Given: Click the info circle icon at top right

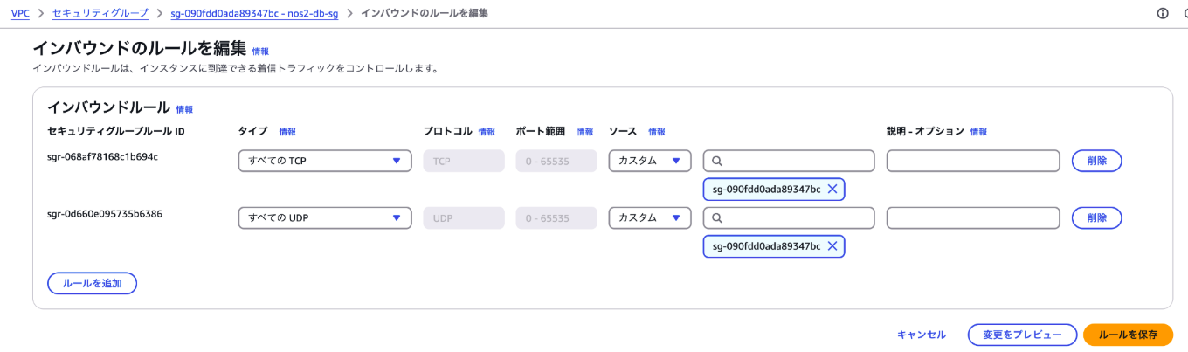Looking at the screenshot, I should pos(1163,13).
